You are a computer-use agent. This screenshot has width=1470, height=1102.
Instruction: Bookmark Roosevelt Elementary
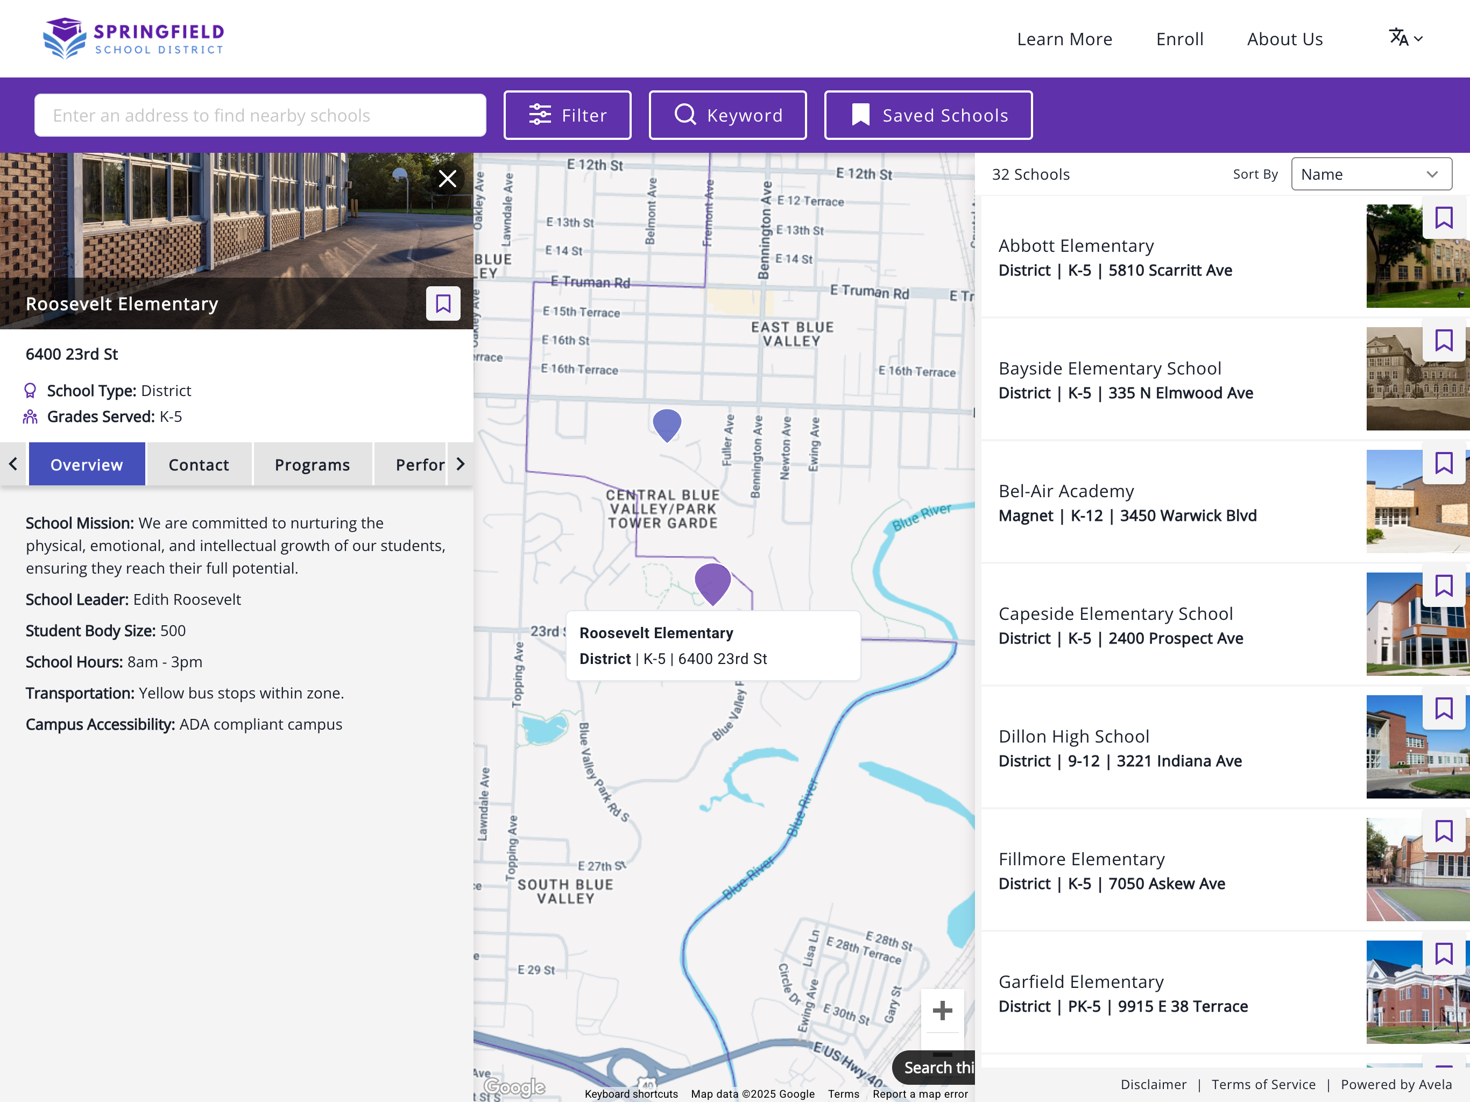[x=443, y=303]
